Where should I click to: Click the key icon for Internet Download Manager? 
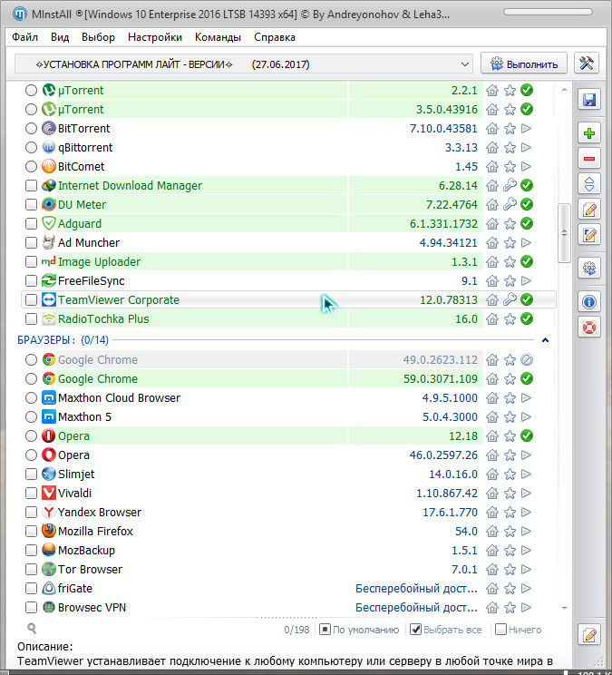[510, 186]
